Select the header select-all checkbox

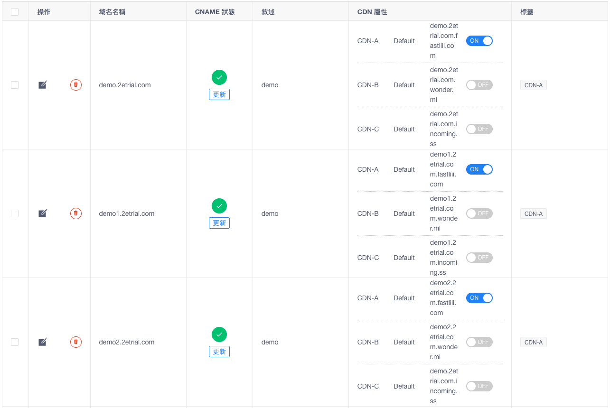click(x=15, y=12)
